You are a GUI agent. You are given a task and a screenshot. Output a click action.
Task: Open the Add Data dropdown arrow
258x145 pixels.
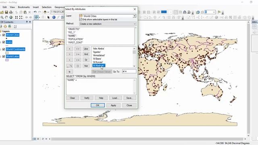tap(48, 12)
